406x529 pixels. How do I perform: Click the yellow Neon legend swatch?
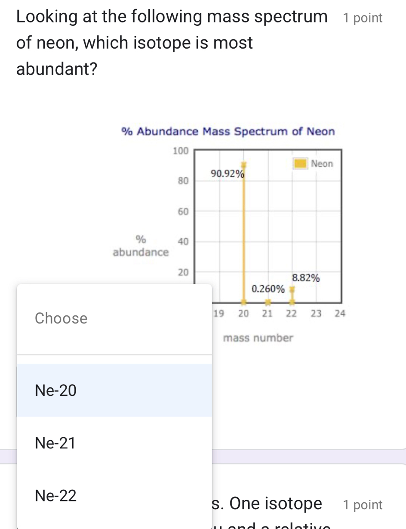coord(300,164)
